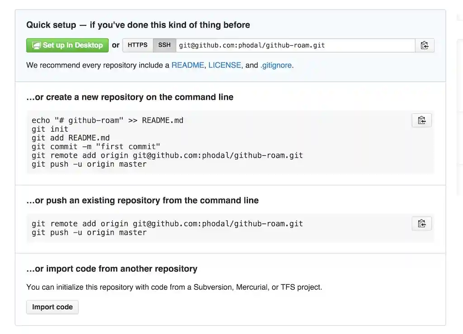Screen dimensions: 463x334
Task: Click the git init line in the snippet
Action: (x=50, y=129)
